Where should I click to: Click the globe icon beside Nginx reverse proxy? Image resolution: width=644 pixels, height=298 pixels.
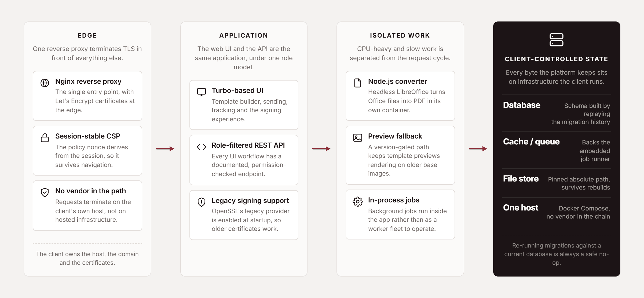(x=45, y=83)
